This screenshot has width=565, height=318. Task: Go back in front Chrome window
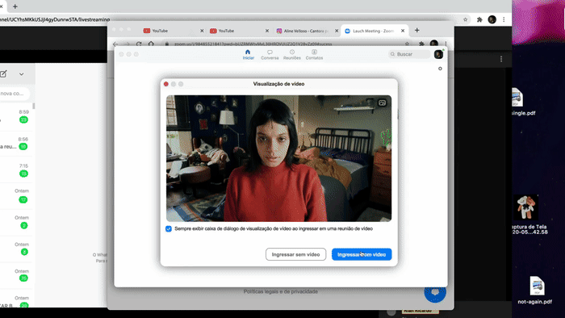[115, 44]
